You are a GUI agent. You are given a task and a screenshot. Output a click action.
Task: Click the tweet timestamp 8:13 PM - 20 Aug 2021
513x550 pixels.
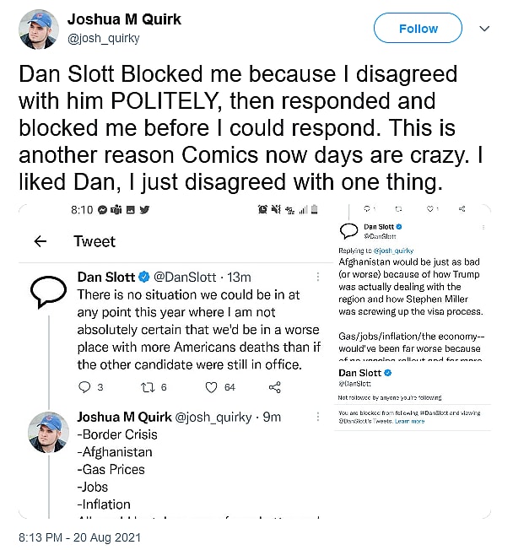click(80, 537)
